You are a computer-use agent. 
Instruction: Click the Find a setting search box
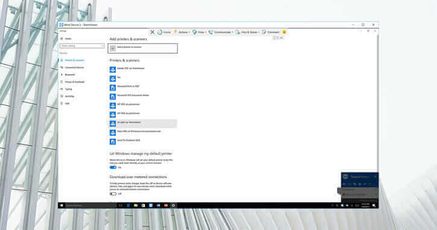click(82, 46)
